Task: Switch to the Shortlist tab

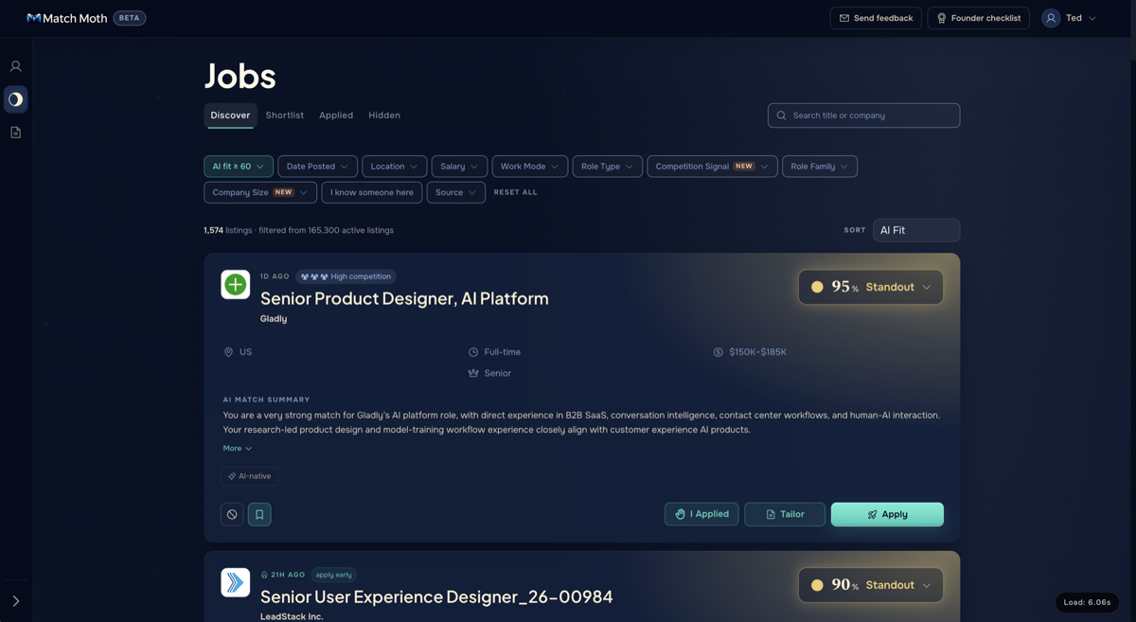Action: [x=285, y=116]
